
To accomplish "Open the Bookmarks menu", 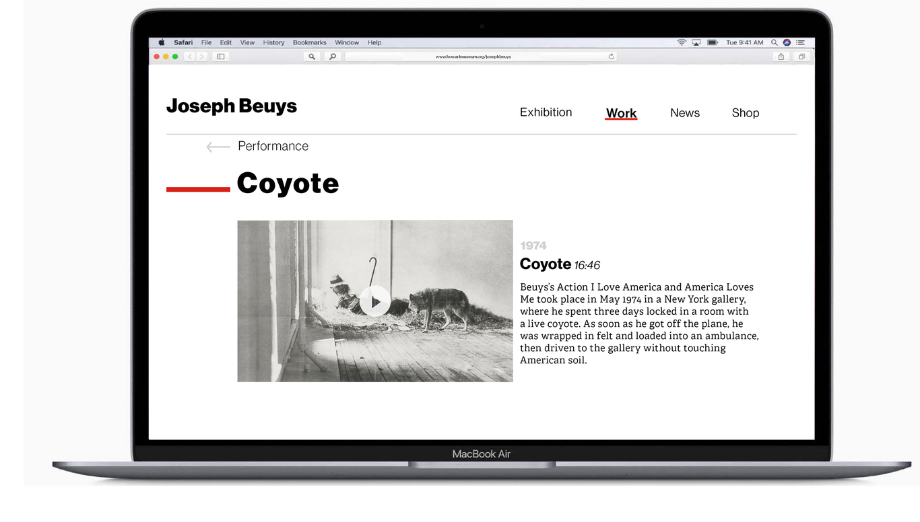I will point(309,42).
